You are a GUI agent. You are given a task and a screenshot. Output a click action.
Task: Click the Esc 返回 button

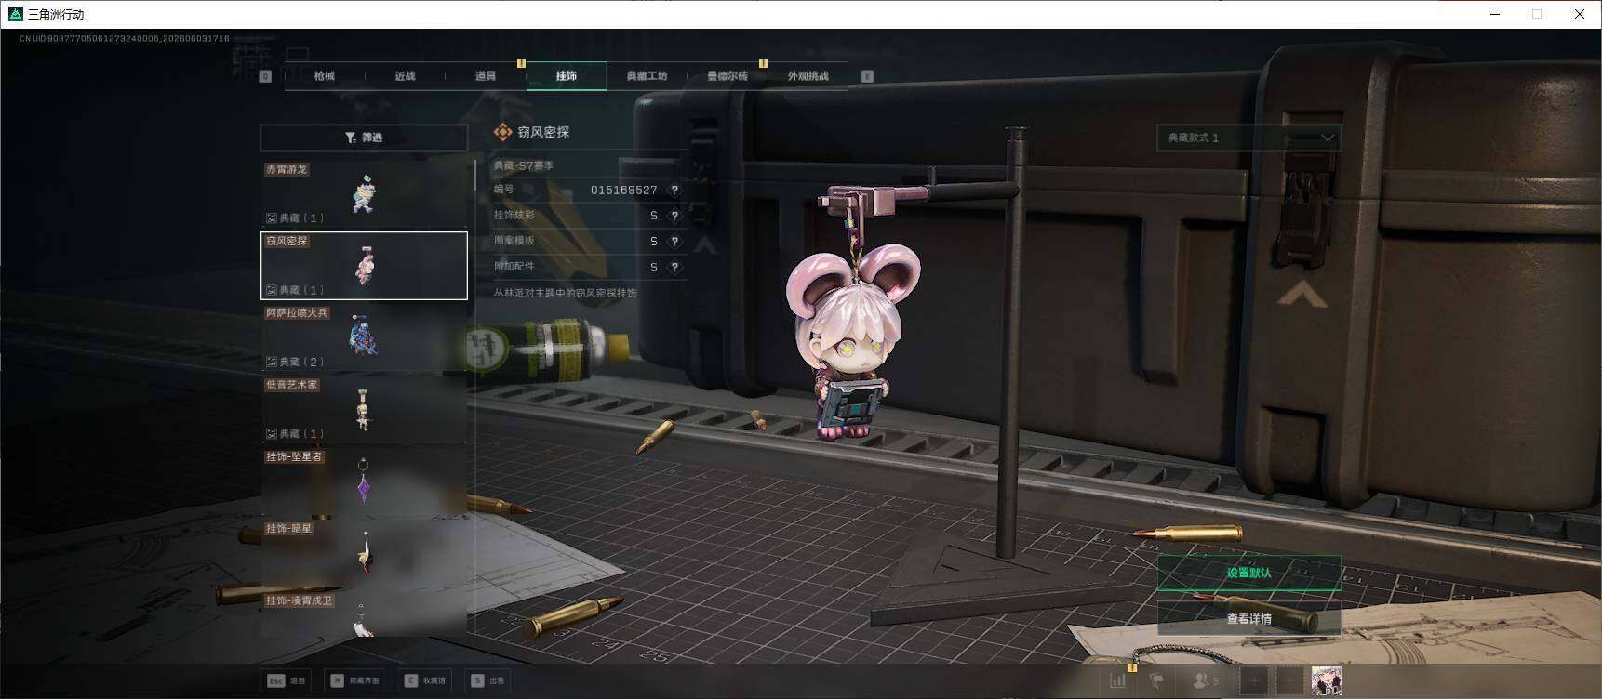tap(287, 680)
